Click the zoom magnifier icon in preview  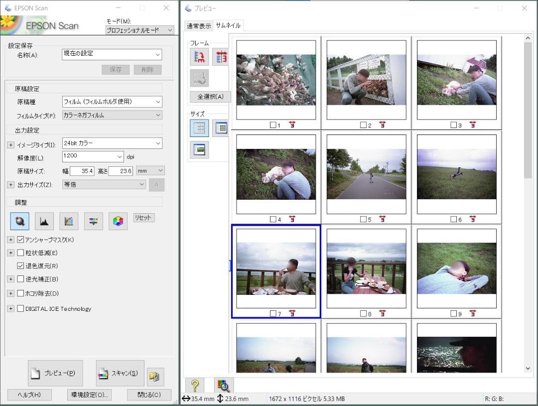[224, 385]
